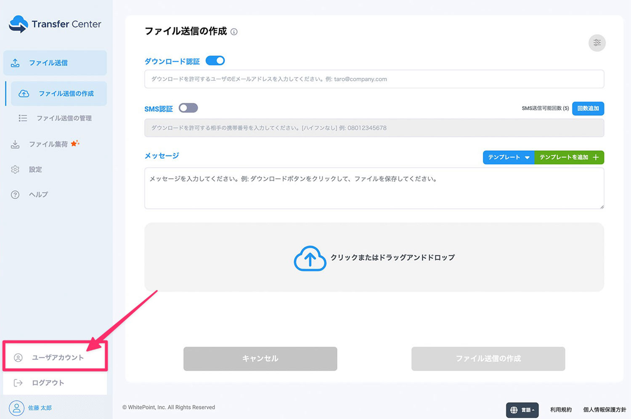
Task: Disable the ダウンロード認証 toggle
Action: (x=215, y=60)
